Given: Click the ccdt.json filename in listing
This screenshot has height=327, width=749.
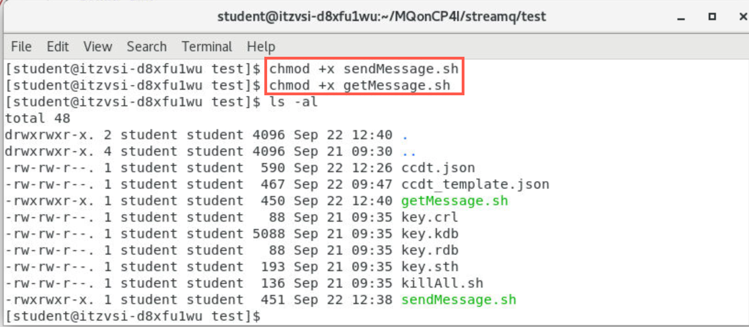Looking at the screenshot, I should point(438,168).
